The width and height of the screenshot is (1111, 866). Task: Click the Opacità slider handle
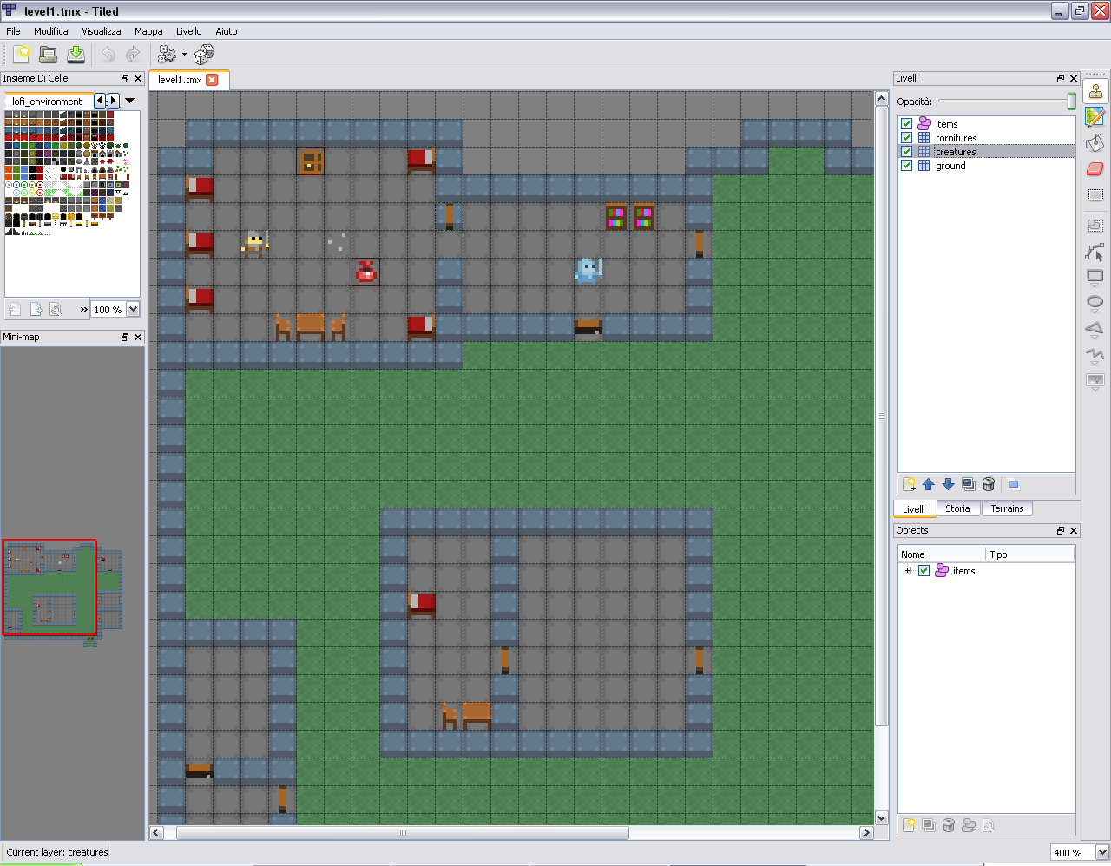[1071, 102]
